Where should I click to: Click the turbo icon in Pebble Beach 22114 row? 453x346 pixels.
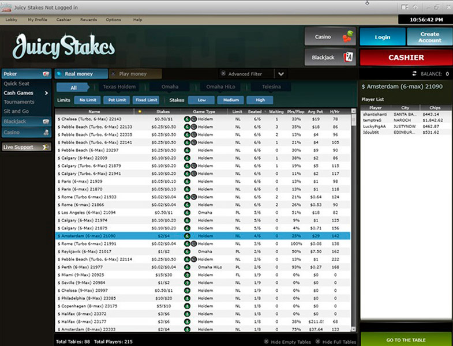pos(194,259)
